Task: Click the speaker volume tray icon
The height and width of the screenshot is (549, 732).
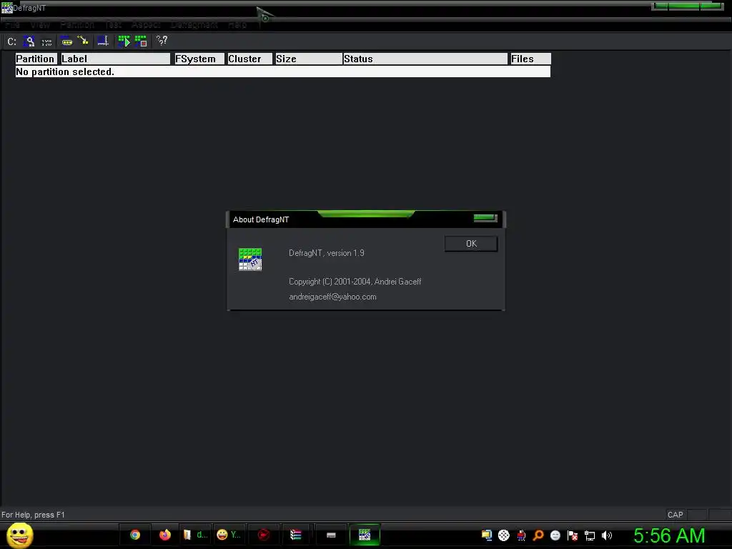Action: (x=606, y=535)
